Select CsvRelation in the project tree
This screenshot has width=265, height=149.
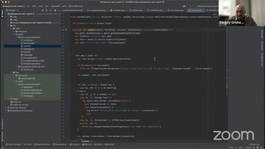coord(29,49)
